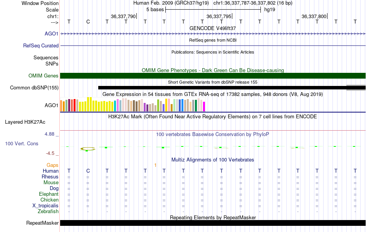This screenshot has height=232, width=366.
Task: Click the Human species label
Action: [x=50, y=171]
